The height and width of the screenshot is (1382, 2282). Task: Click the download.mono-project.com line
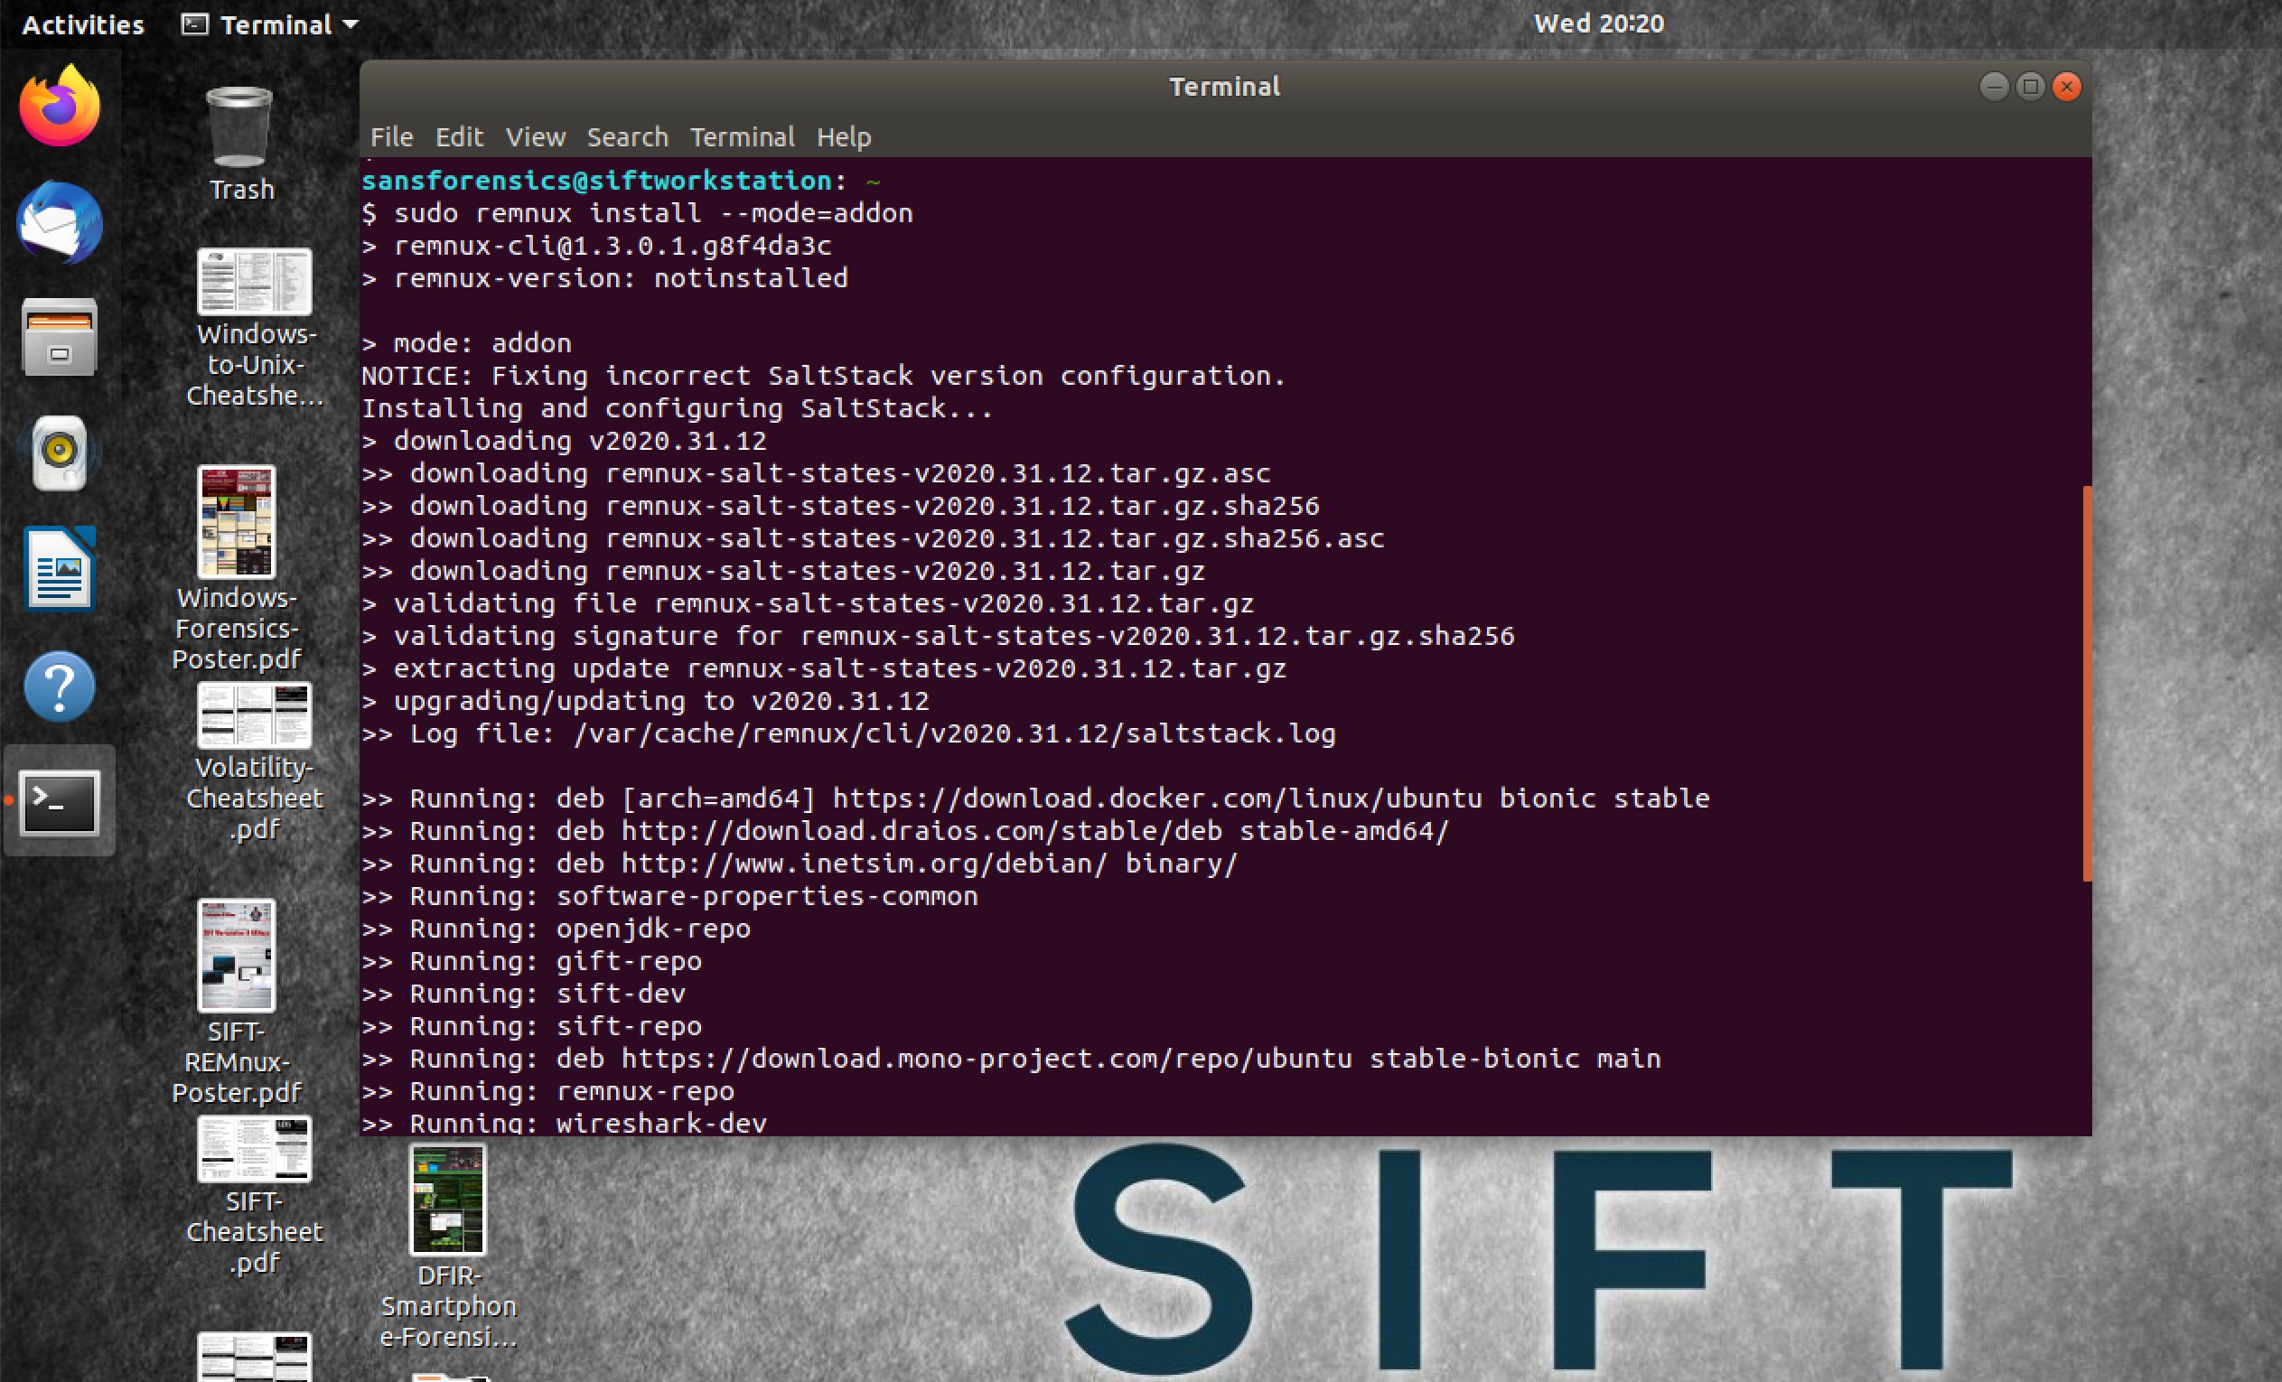click(1011, 1058)
